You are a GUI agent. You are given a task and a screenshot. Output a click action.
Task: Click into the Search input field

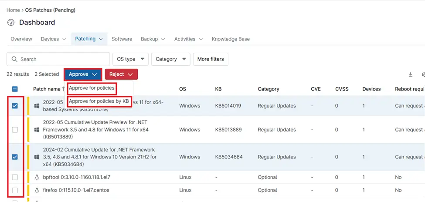point(58,59)
